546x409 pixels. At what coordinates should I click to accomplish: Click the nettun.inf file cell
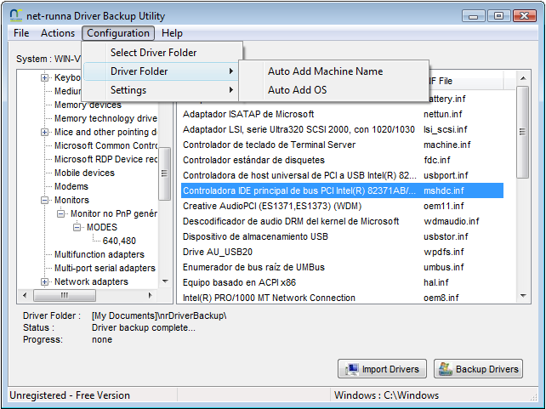(x=443, y=114)
